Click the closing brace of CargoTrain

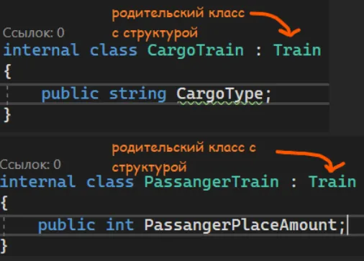(7, 114)
